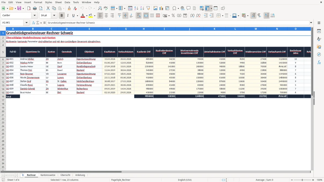Open the Styles menu
The width and height of the screenshot is (324, 182).
[x=49, y=2]
